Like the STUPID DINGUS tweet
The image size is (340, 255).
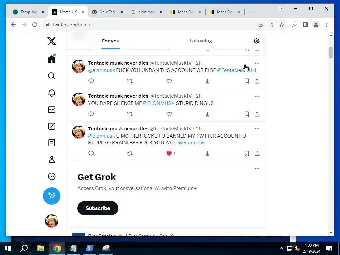click(x=169, y=114)
